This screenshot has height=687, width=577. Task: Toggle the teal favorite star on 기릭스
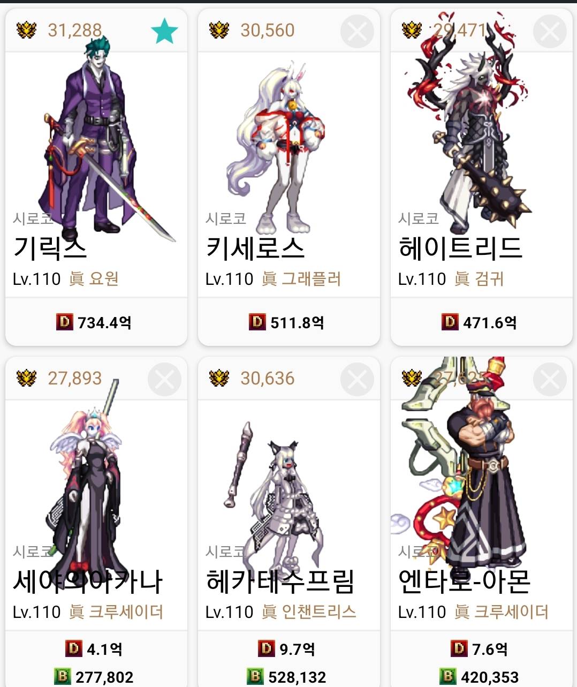click(164, 31)
